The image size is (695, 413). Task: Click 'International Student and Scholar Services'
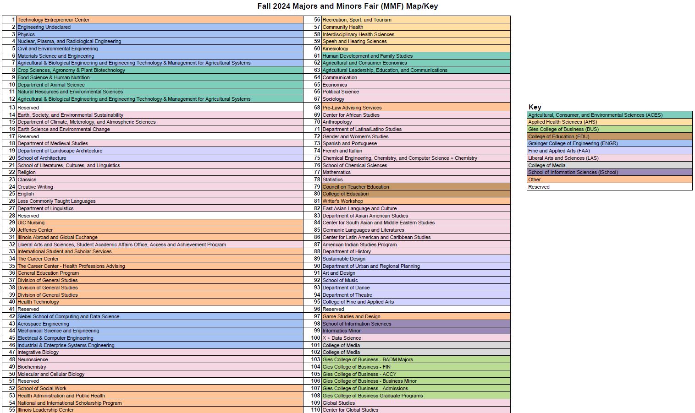[160, 251]
